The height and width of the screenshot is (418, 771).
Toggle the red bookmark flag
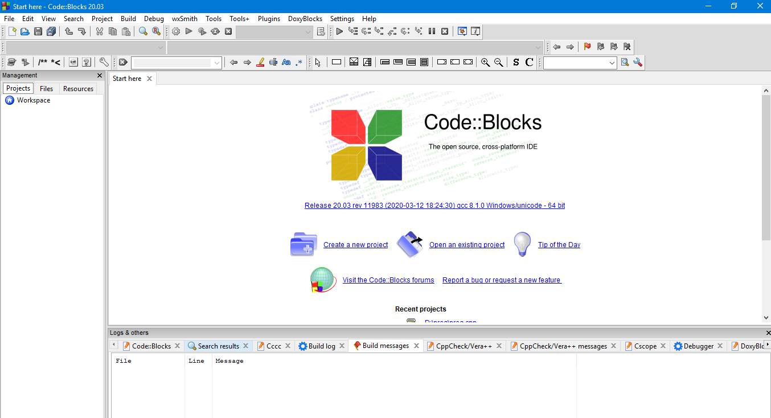(x=588, y=47)
